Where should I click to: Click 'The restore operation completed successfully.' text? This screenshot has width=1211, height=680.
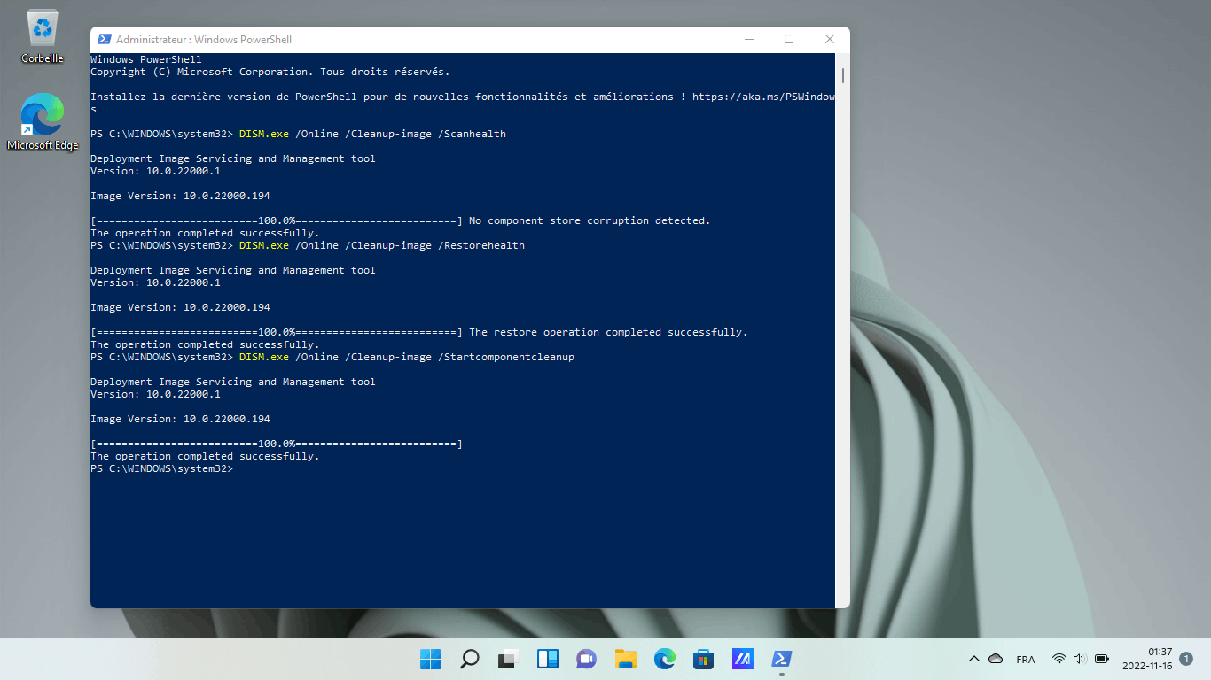[608, 332]
